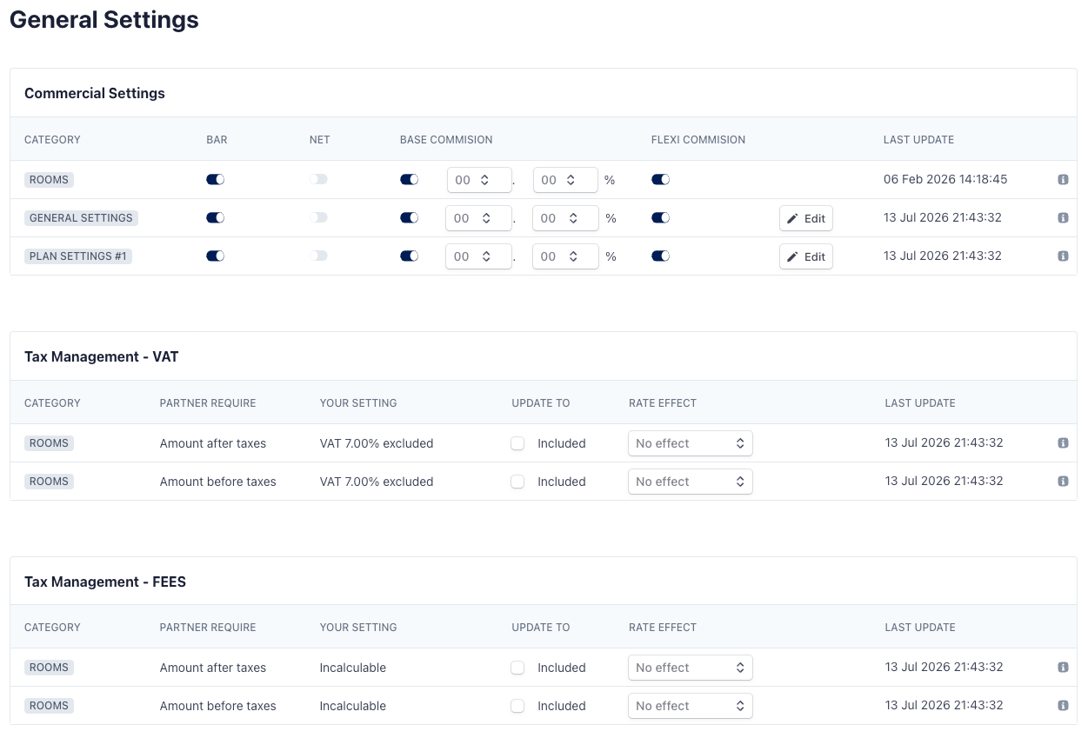Click info icon for FEES Amount before taxes

1063,706
